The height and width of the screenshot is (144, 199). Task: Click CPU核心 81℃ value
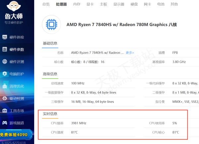(176, 132)
